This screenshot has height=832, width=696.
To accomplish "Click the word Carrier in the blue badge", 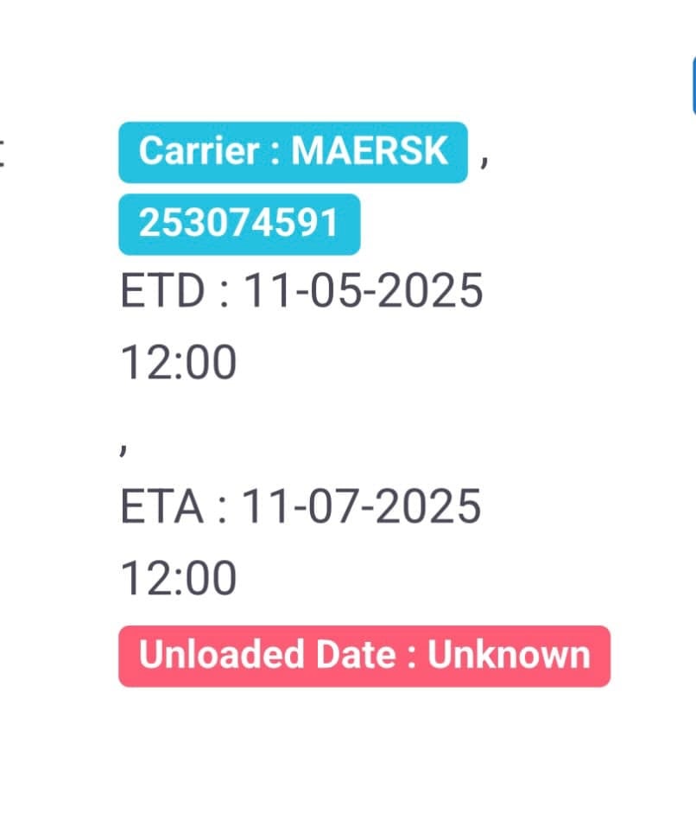I will coord(199,151).
